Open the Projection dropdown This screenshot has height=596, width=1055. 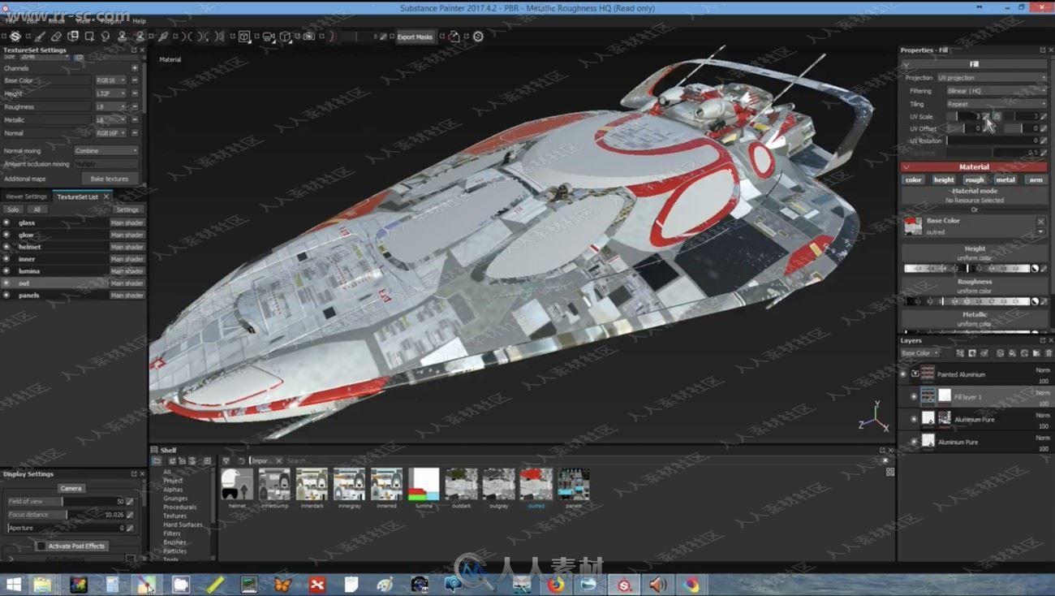992,78
